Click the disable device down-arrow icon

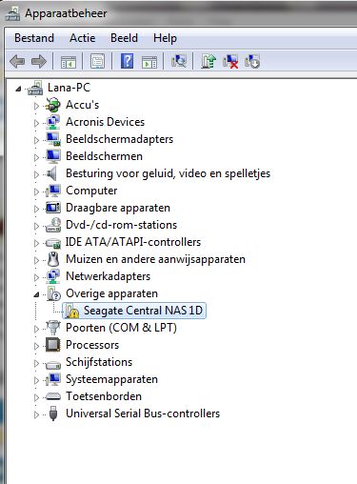point(252,61)
